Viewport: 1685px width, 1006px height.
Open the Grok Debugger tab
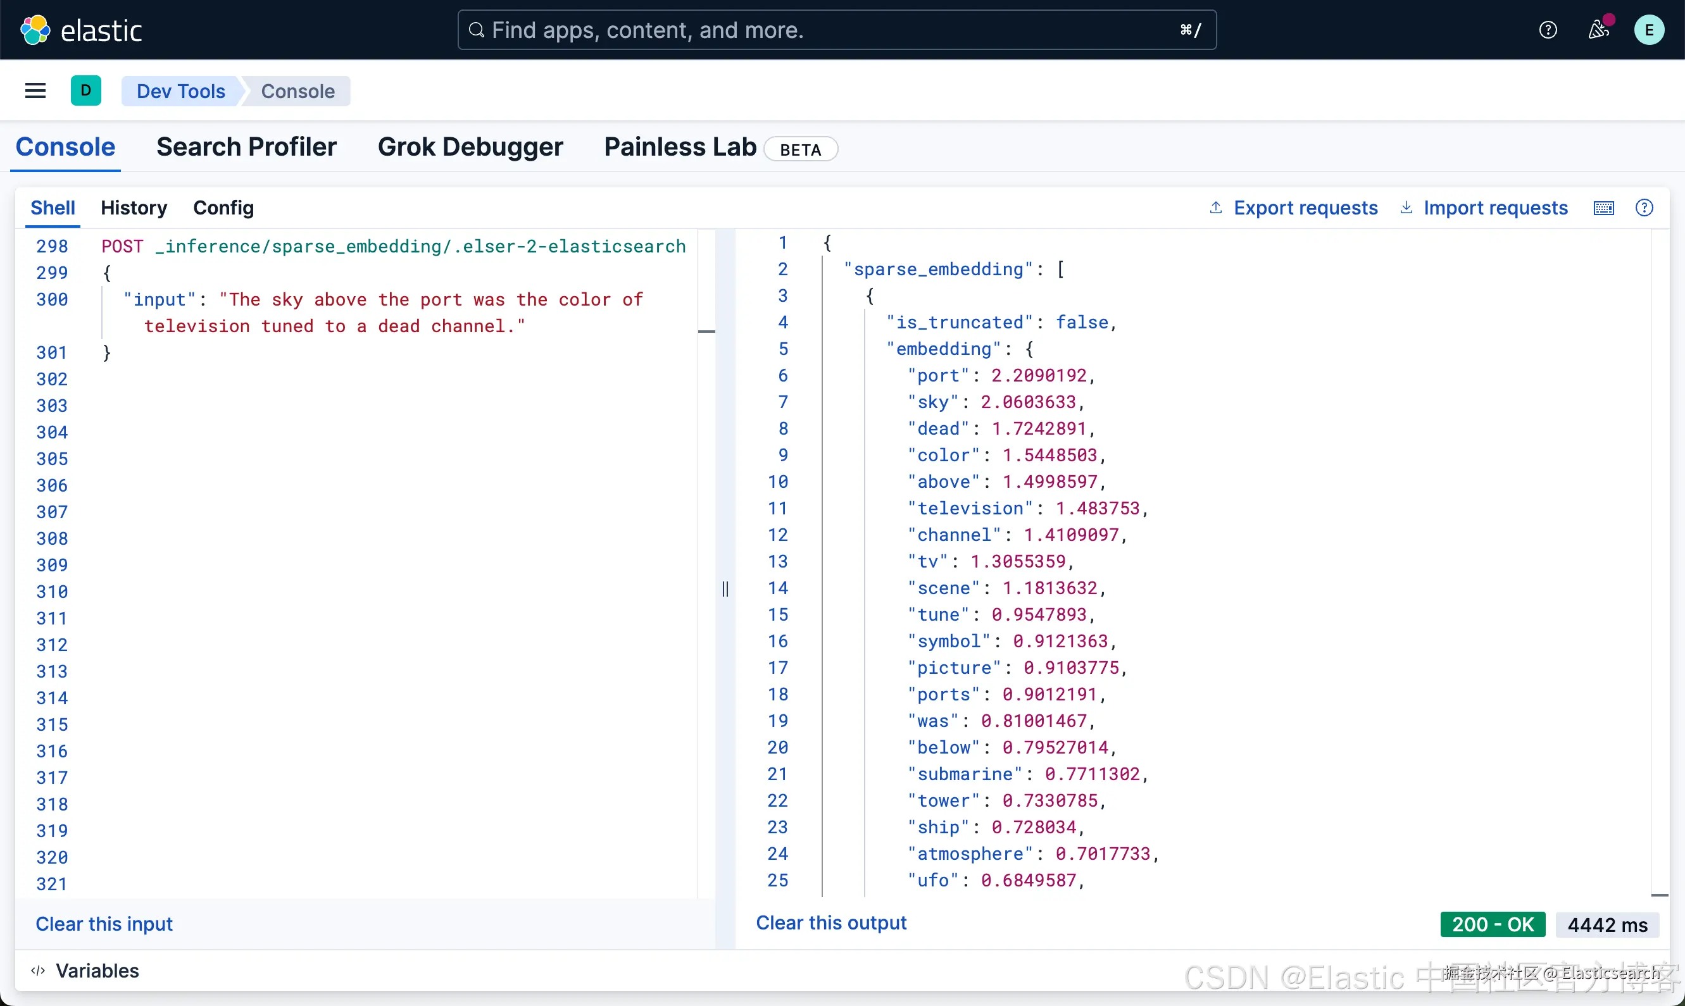pos(470,147)
